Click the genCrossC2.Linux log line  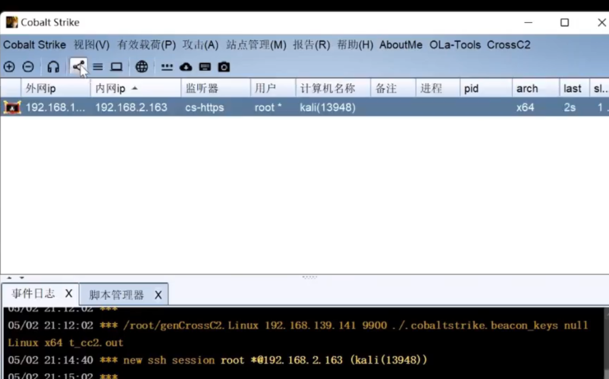click(x=298, y=334)
